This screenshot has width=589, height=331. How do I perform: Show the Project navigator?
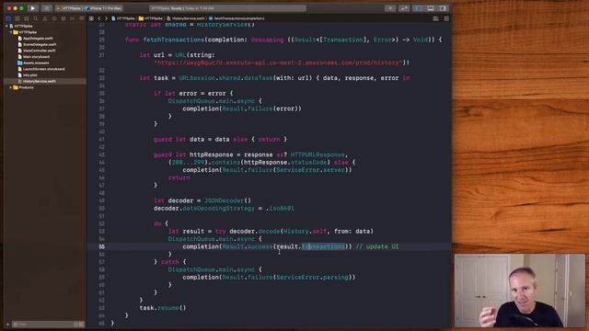click(x=8, y=18)
